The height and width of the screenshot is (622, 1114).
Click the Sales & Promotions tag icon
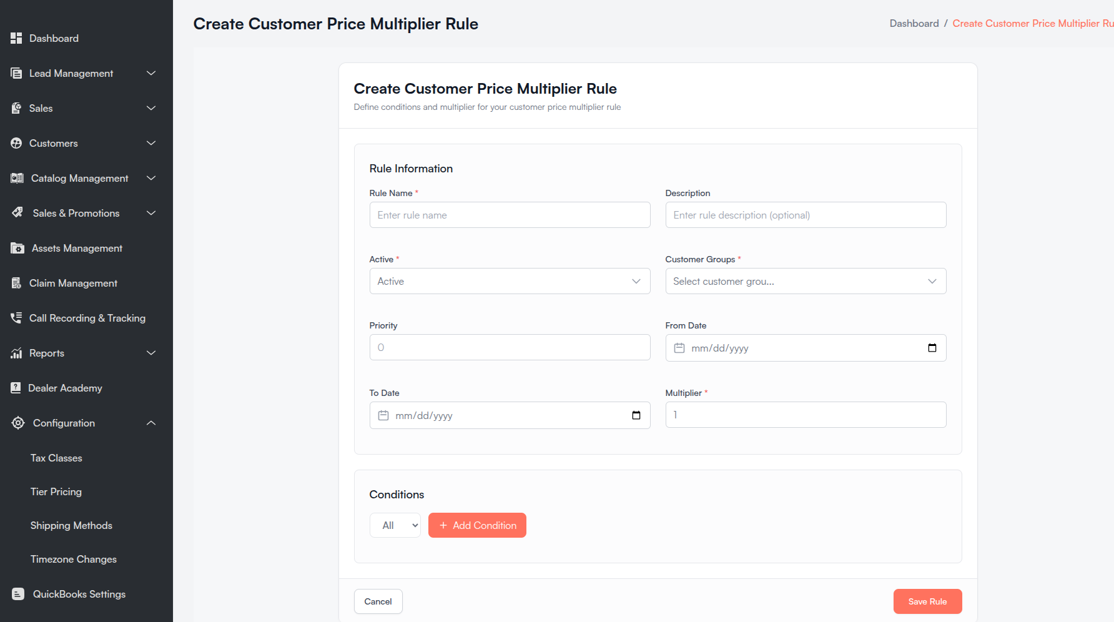(17, 213)
